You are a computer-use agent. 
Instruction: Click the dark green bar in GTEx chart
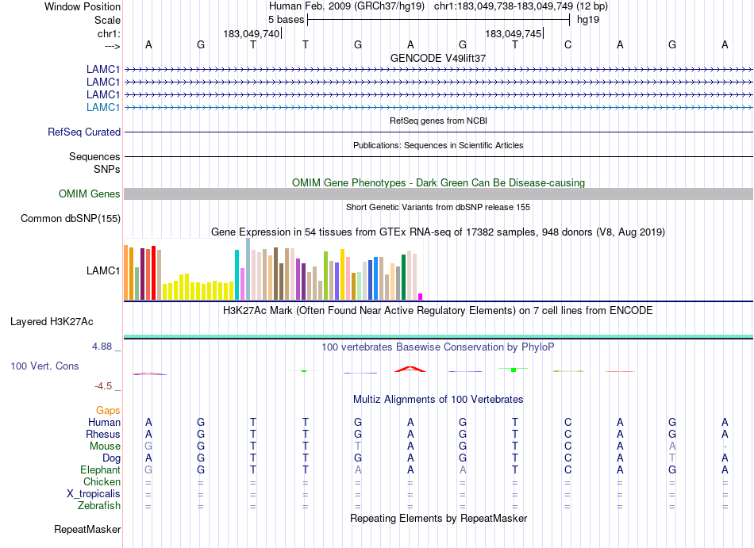coord(403,278)
